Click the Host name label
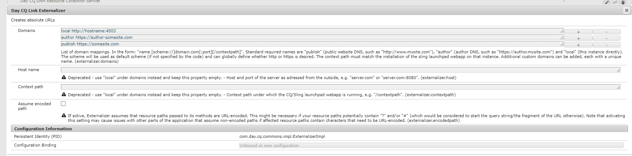Screen dimensions: 632x156 pyautogui.click(x=28, y=70)
